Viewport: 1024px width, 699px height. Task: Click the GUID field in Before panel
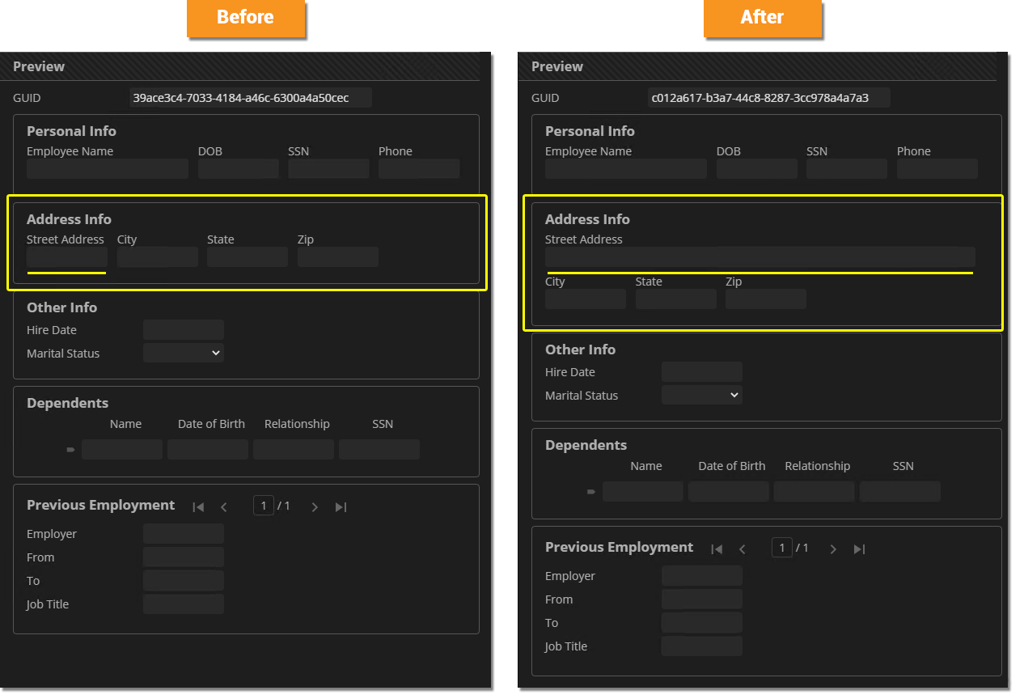[x=251, y=98]
